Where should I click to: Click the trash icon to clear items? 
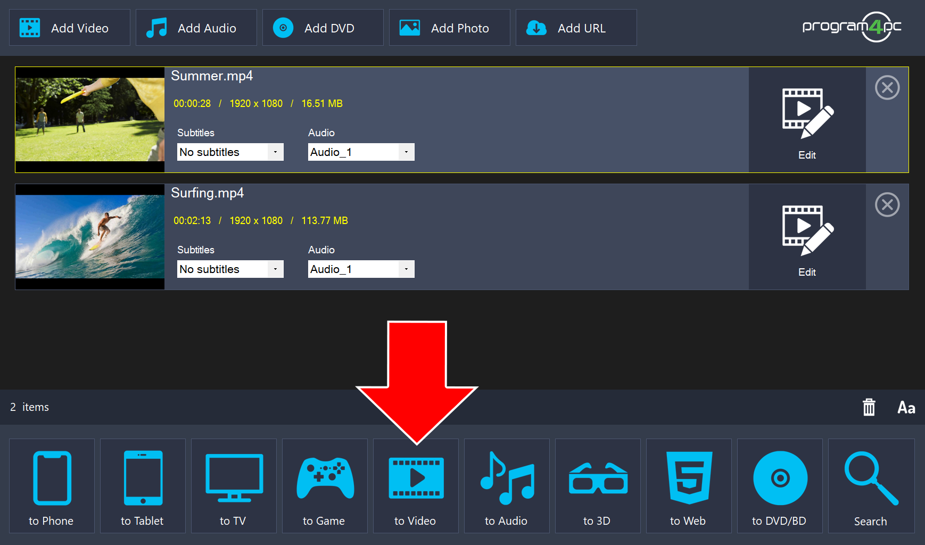(x=869, y=407)
